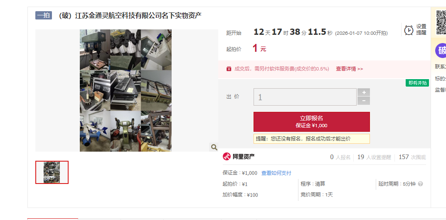Screen dimensions: 446x220
Task: Click the 即将开始 green status tag
Action: click(x=418, y=83)
